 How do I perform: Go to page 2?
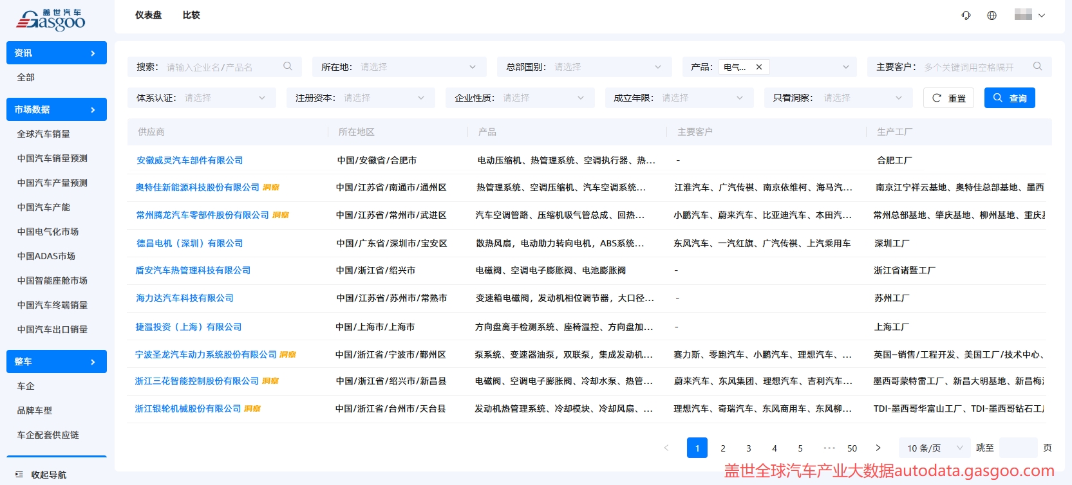click(723, 448)
